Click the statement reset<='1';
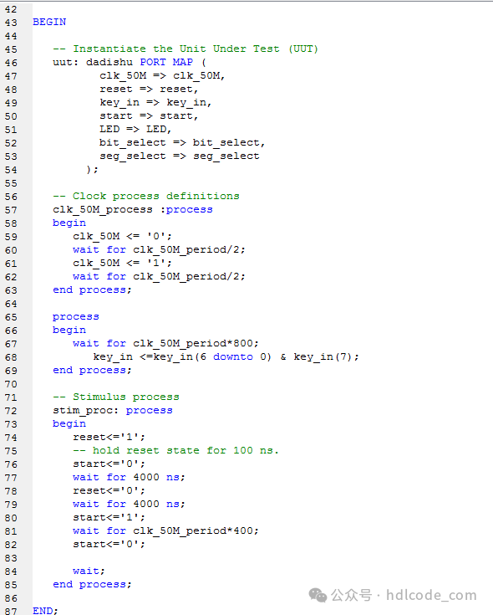The image size is (493, 615). click(x=109, y=437)
